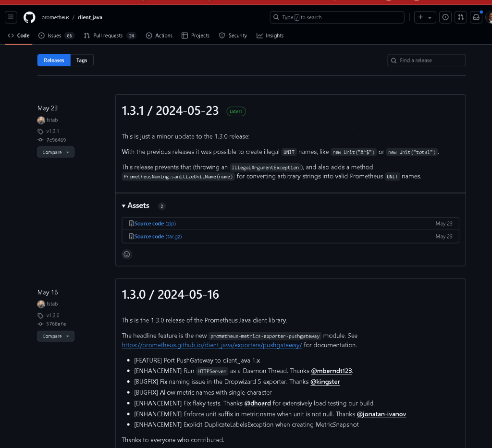Switch to the Security tab
This screenshot has width=492, height=448.
click(233, 36)
